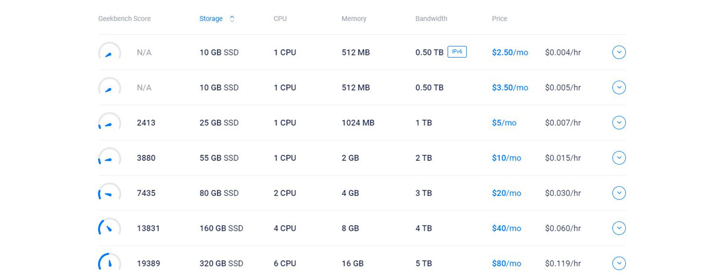Choose the $5/mo price

tap(504, 123)
